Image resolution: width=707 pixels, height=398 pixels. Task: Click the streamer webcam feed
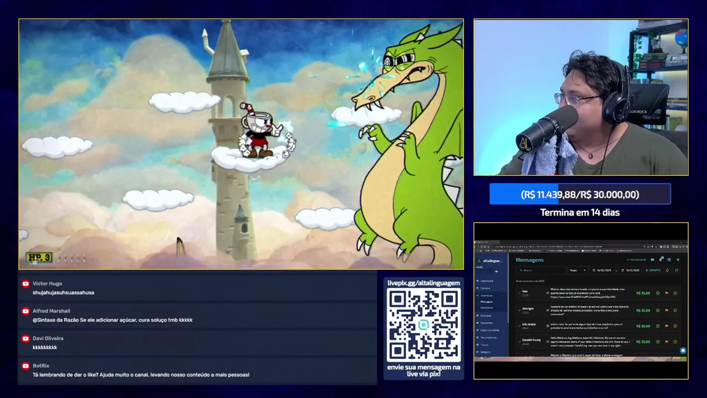click(581, 97)
